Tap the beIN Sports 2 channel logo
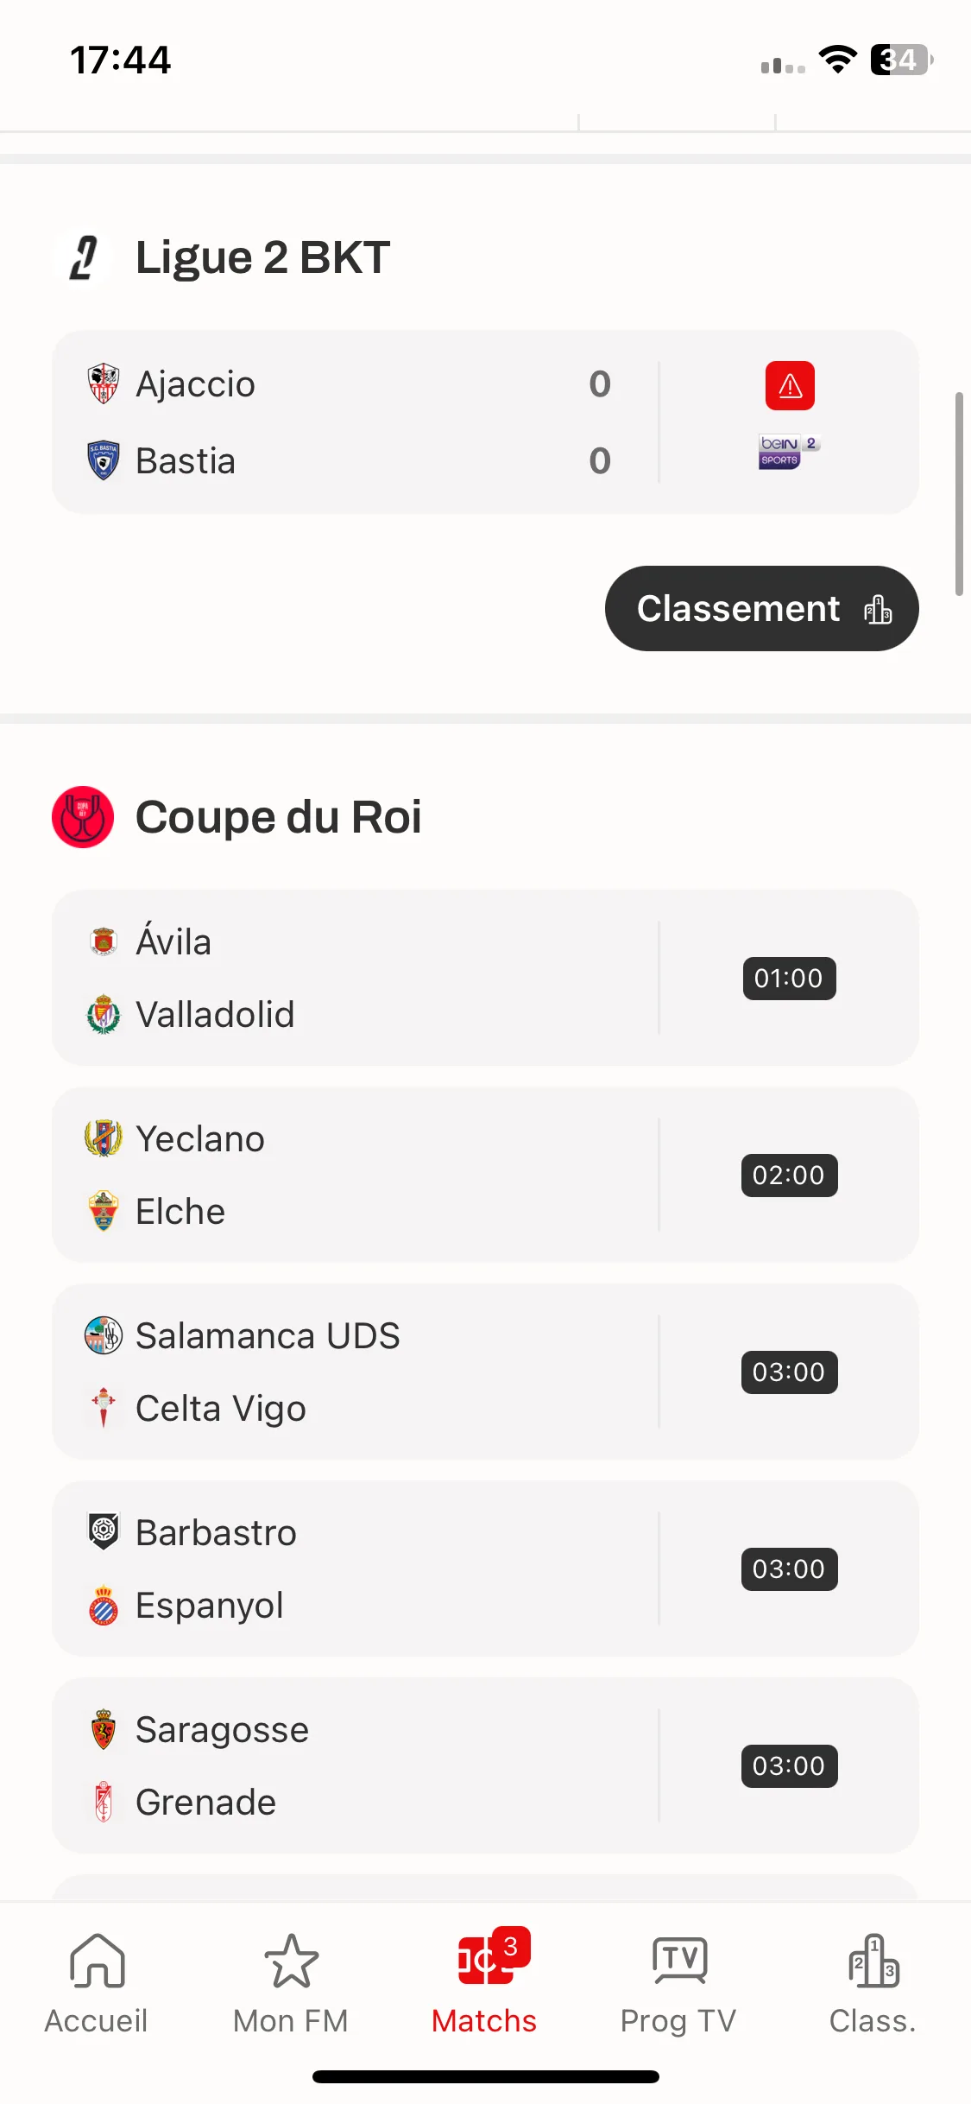Viewport: 971px width, 2104px height. 789,451
